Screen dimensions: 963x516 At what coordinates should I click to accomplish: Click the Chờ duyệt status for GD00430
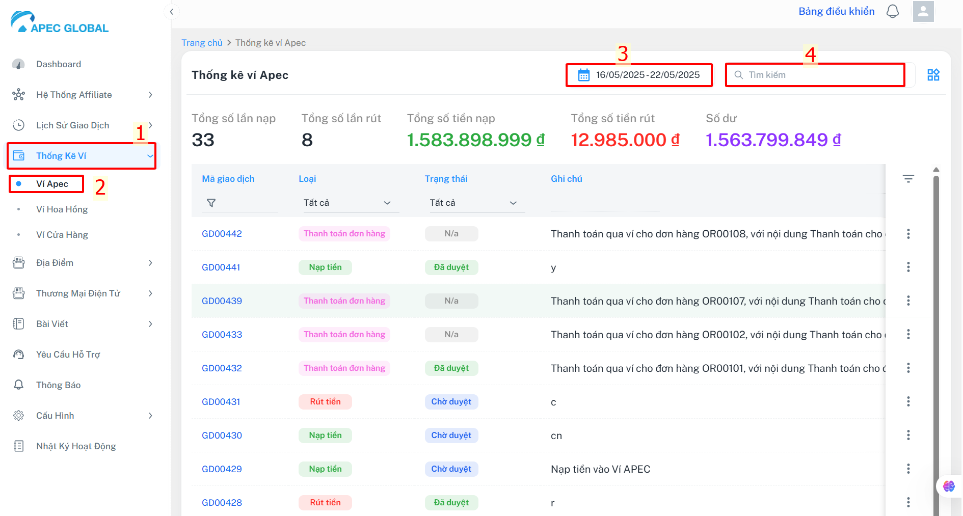[451, 436]
